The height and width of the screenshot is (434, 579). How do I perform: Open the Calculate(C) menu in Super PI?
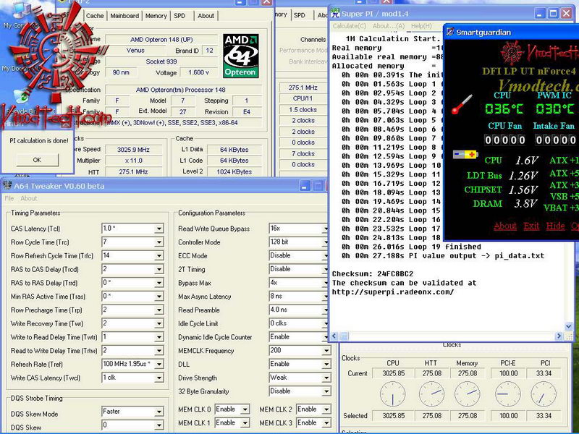[350, 26]
